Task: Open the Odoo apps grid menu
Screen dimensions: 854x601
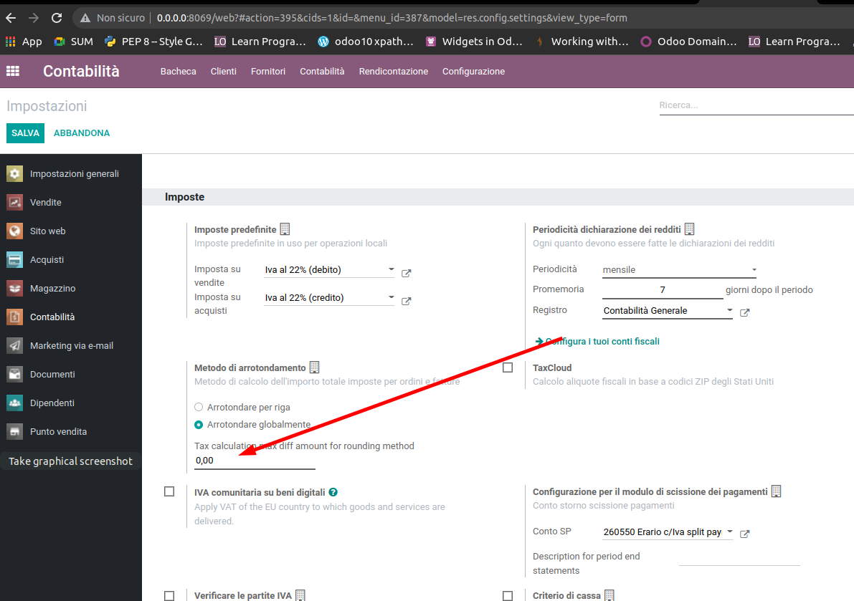Action: (12, 71)
